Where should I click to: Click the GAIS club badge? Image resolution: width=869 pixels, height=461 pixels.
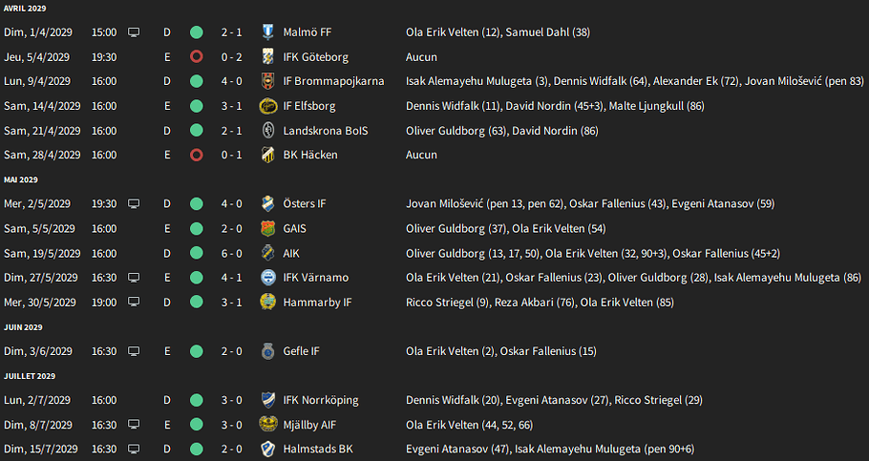point(267,228)
